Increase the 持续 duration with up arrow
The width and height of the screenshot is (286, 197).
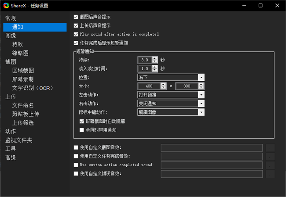tap(154, 58)
